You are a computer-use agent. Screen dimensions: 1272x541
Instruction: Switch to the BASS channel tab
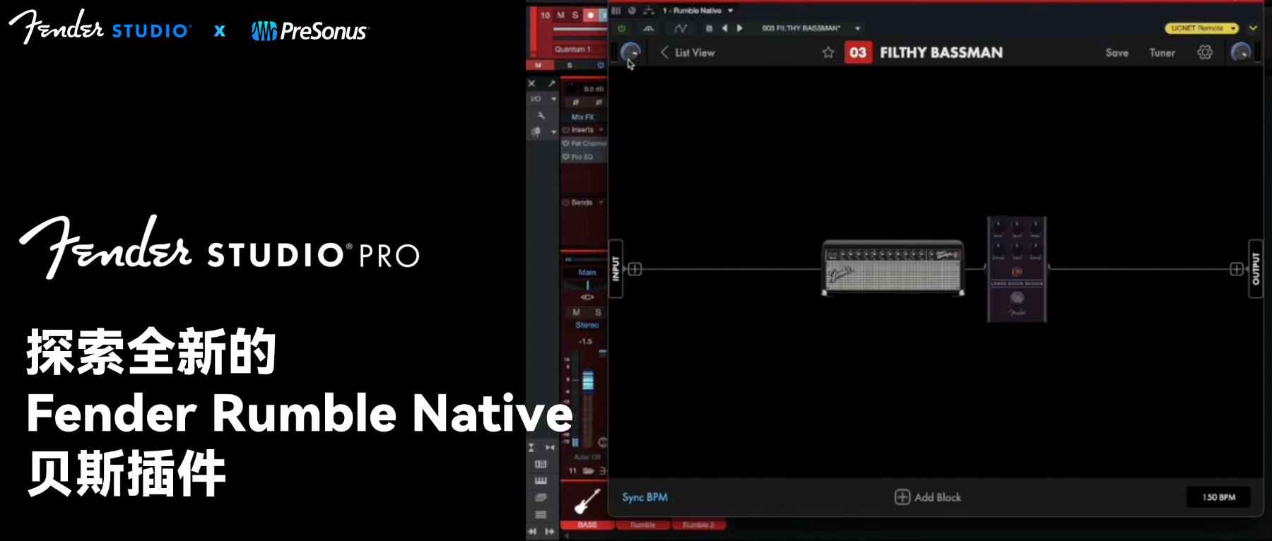pos(587,525)
